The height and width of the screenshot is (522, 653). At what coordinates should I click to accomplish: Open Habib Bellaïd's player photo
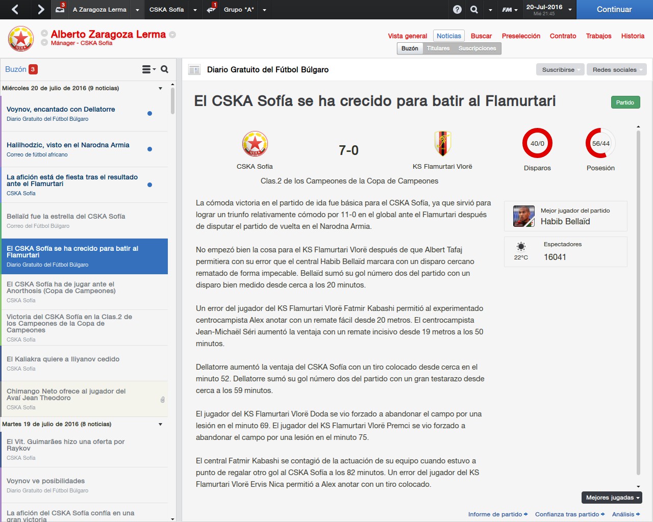pos(524,216)
